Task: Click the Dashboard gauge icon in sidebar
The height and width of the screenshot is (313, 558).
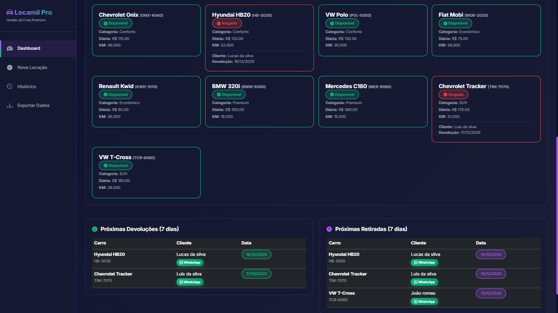Action: [x=10, y=49]
